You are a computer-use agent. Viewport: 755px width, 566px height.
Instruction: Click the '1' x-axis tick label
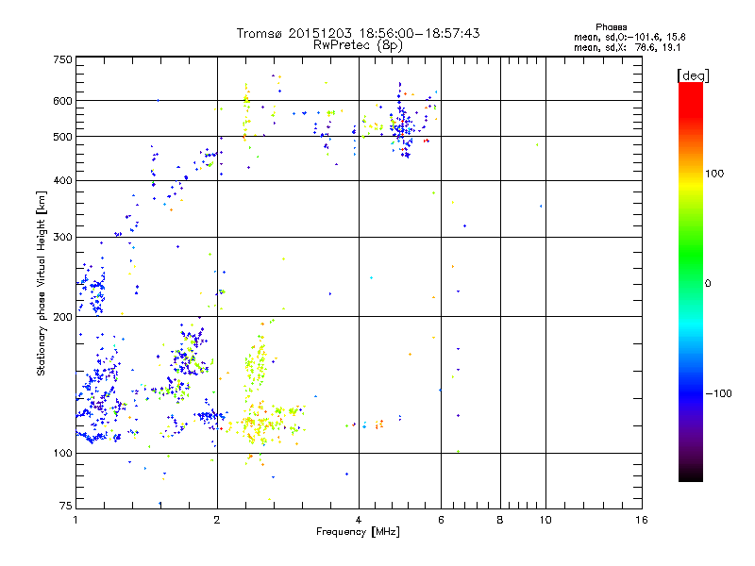click(75, 520)
